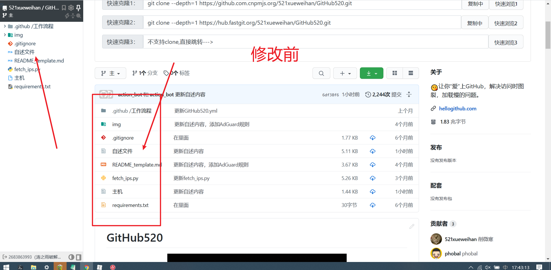Open the .github /工作流程 folder in the file list

tap(132, 111)
